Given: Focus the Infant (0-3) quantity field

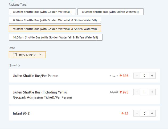Looking at the screenshot, I should click(x=145, y=113).
